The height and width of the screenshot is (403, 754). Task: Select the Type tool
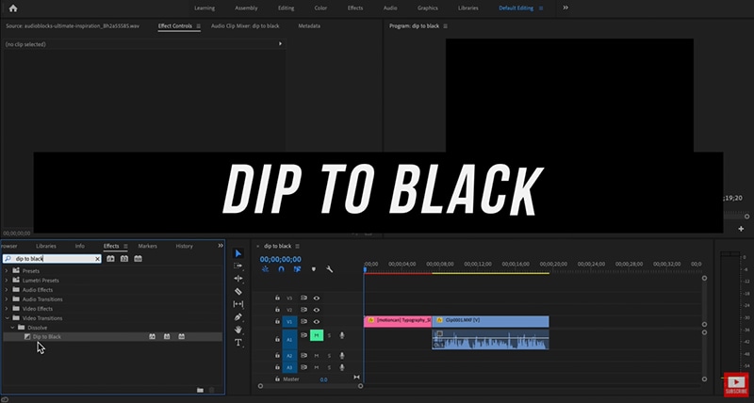point(238,343)
